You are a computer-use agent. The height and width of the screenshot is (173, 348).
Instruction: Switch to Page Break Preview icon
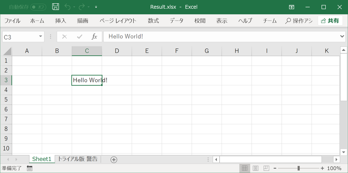(266, 168)
